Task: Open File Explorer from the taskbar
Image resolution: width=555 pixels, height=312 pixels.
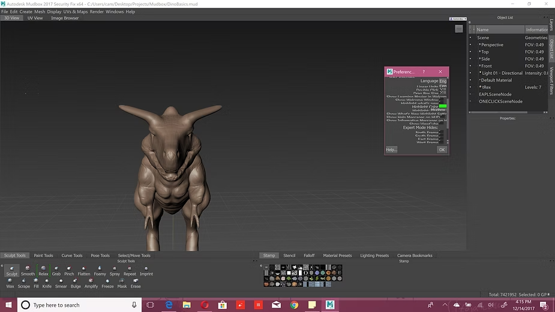Action: 187,305
